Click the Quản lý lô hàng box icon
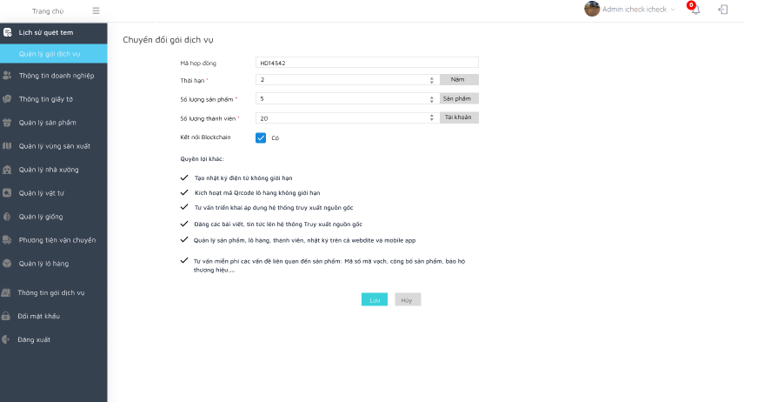The width and height of the screenshot is (764, 402). [x=7, y=264]
